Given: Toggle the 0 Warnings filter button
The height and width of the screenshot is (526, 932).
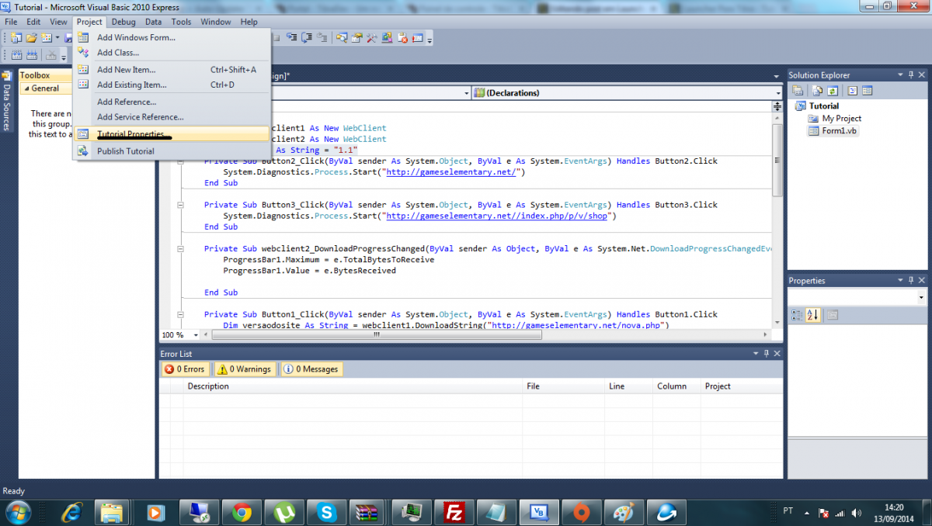Looking at the screenshot, I should (245, 369).
